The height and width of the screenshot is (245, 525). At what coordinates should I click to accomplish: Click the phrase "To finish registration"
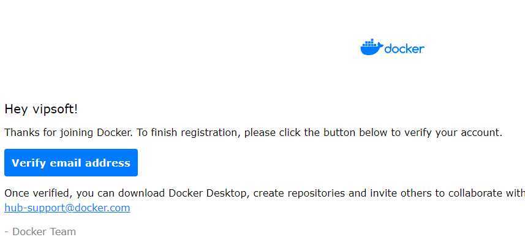point(187,133)
